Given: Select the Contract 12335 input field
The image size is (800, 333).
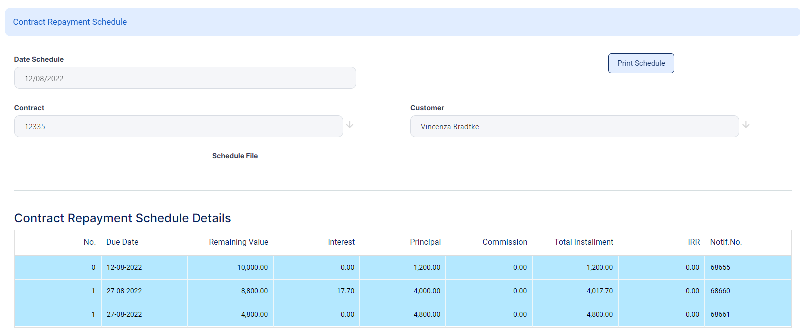Looking at the screenshot, I should tap(179, 127).
